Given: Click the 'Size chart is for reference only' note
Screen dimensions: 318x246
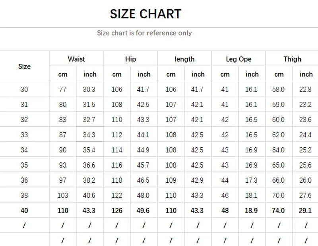Looking at the screenshot, I should click(x=144, y=33).
